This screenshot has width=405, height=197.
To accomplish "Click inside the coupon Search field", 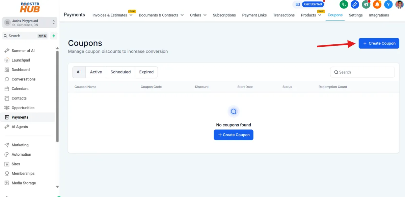I will [362, 72].
